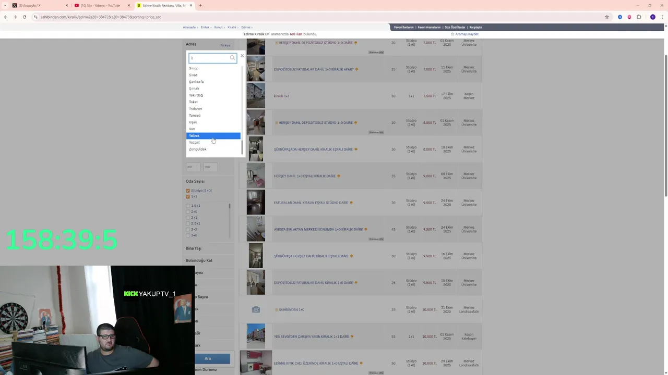Choose Tekirdağ from the city list
The image size is (668, 375).
(213, 95)
